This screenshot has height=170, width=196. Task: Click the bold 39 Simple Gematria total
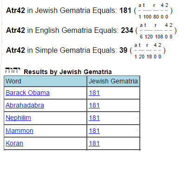(x=124, y=50)
